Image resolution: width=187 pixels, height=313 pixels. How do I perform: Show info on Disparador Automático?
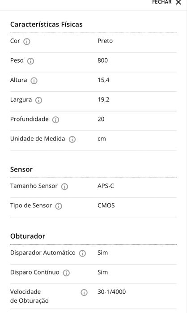pos(82,253)
